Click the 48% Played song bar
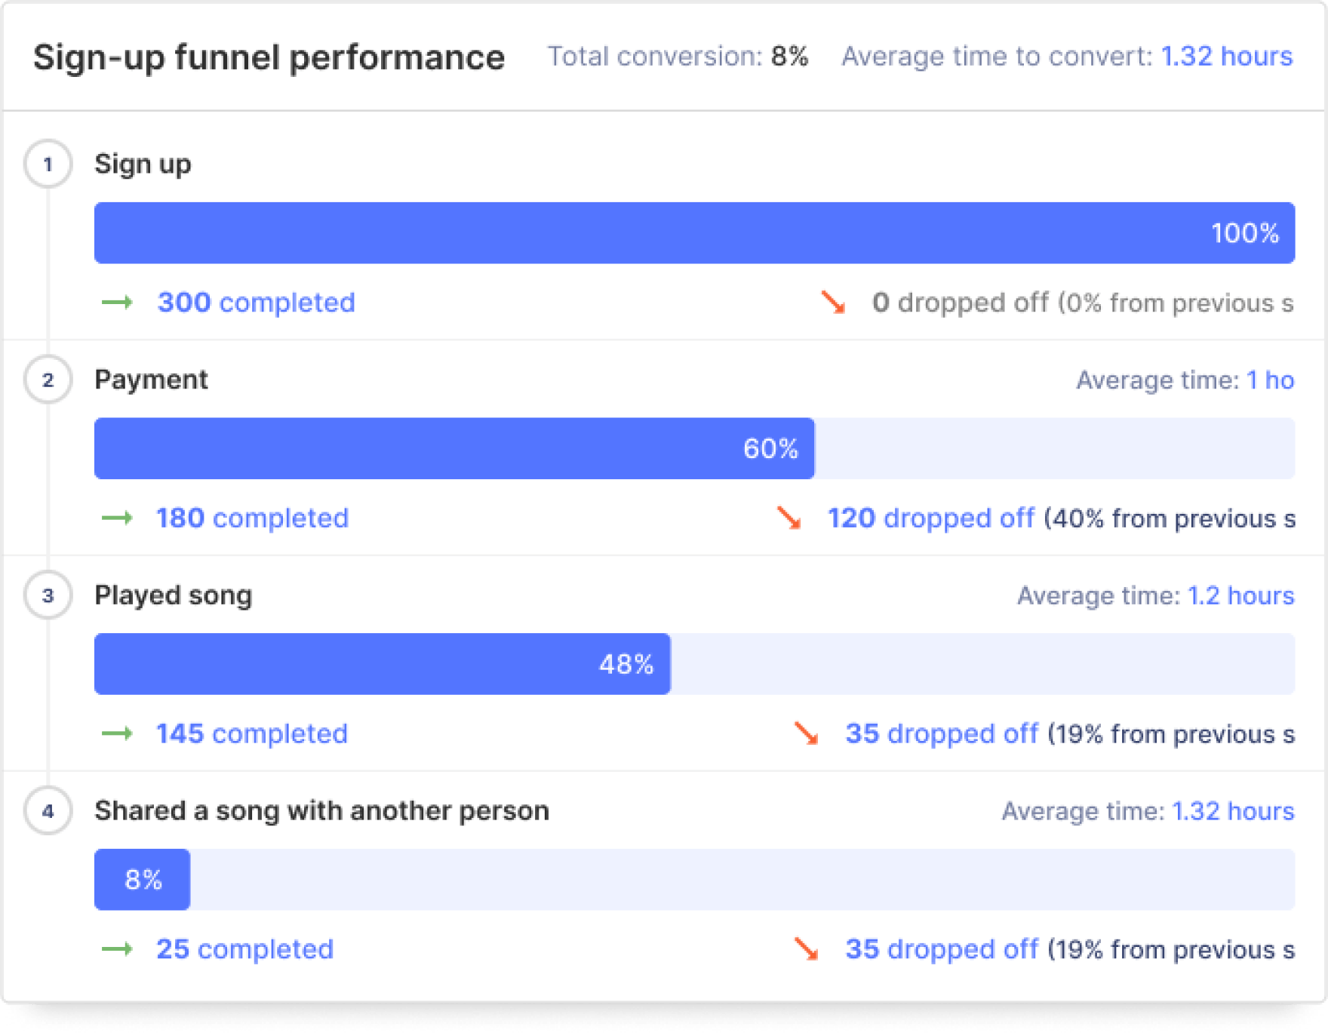 click(x=382, y=664)
